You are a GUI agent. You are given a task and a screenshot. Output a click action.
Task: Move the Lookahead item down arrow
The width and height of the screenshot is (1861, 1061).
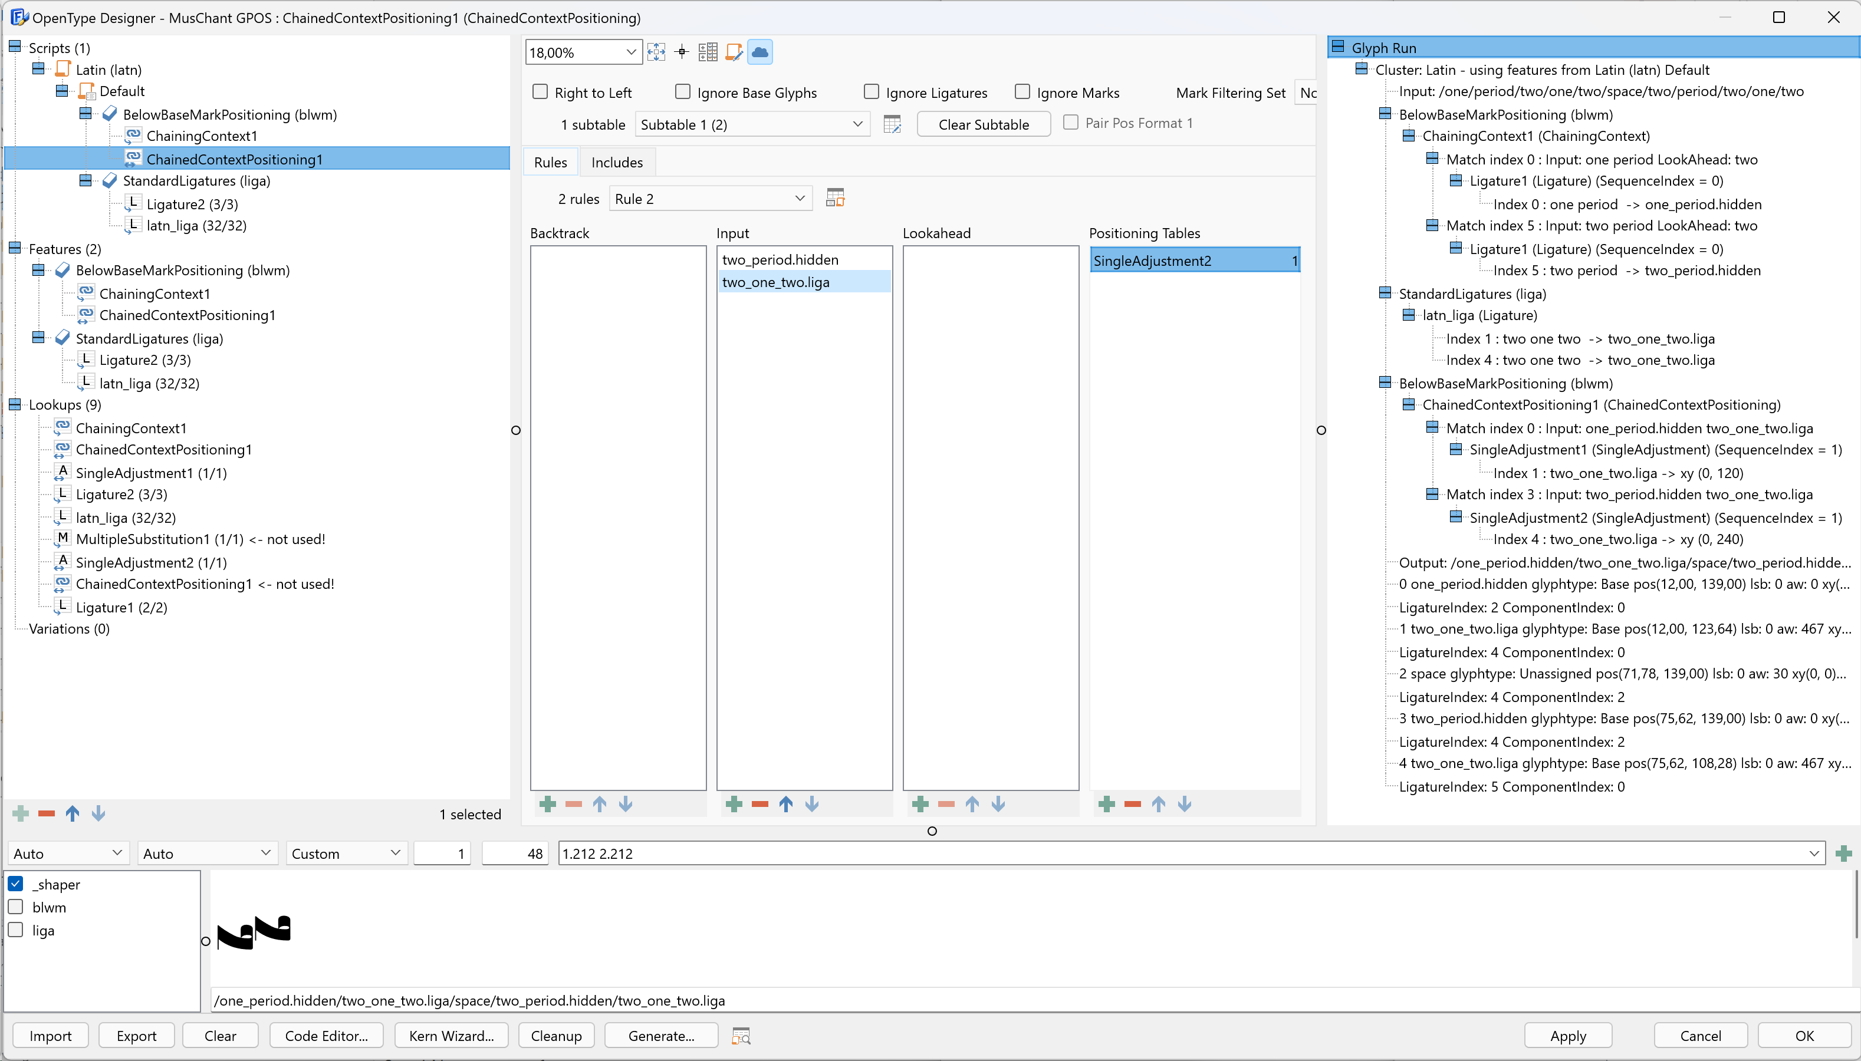(999, 804)
